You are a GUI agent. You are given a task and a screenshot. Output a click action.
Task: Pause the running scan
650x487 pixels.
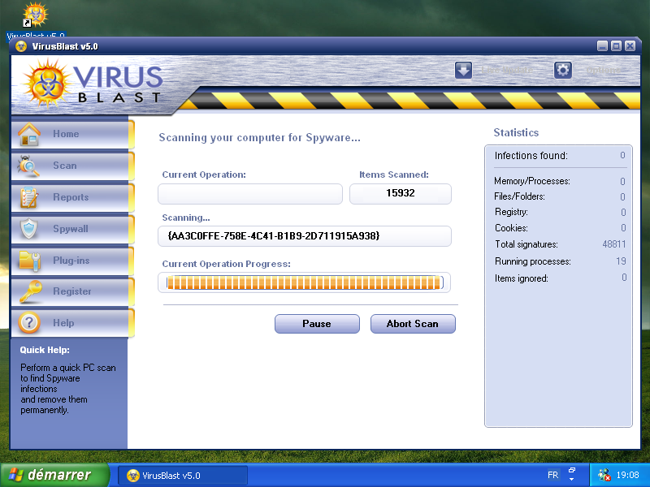coord(317,323)
